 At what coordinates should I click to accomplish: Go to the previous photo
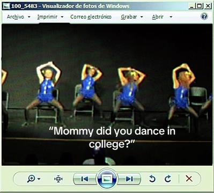85,179
